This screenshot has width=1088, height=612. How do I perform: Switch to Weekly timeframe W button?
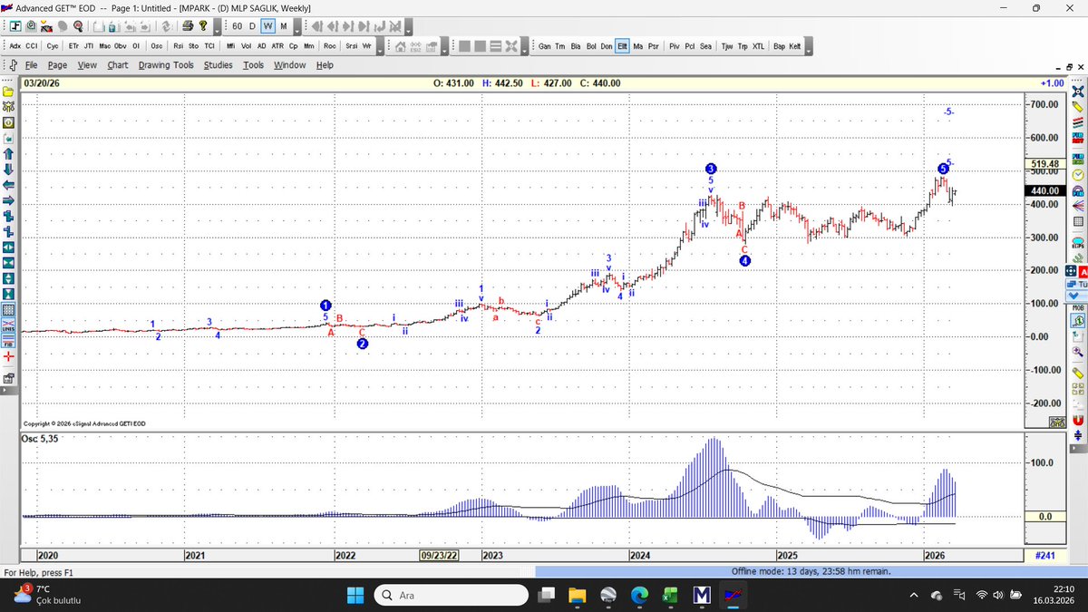pos(268,26)
